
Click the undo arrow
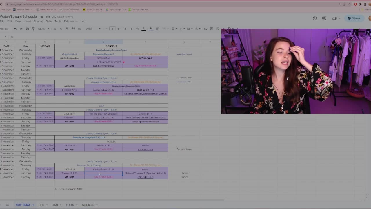15,29
